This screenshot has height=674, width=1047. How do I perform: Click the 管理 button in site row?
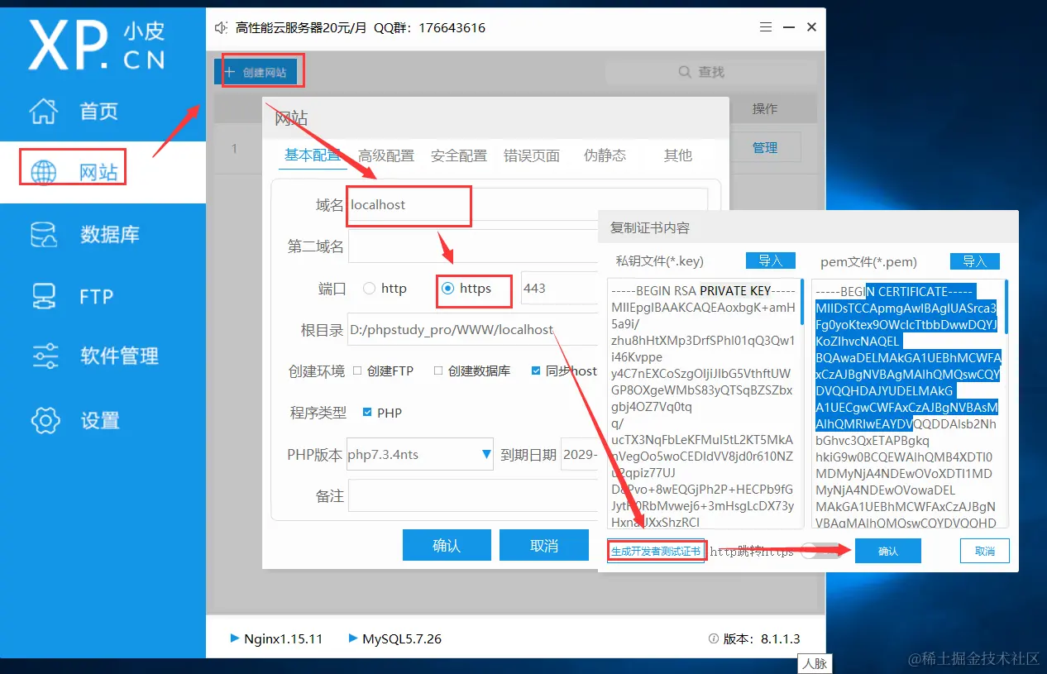click(x=765, y=148)
